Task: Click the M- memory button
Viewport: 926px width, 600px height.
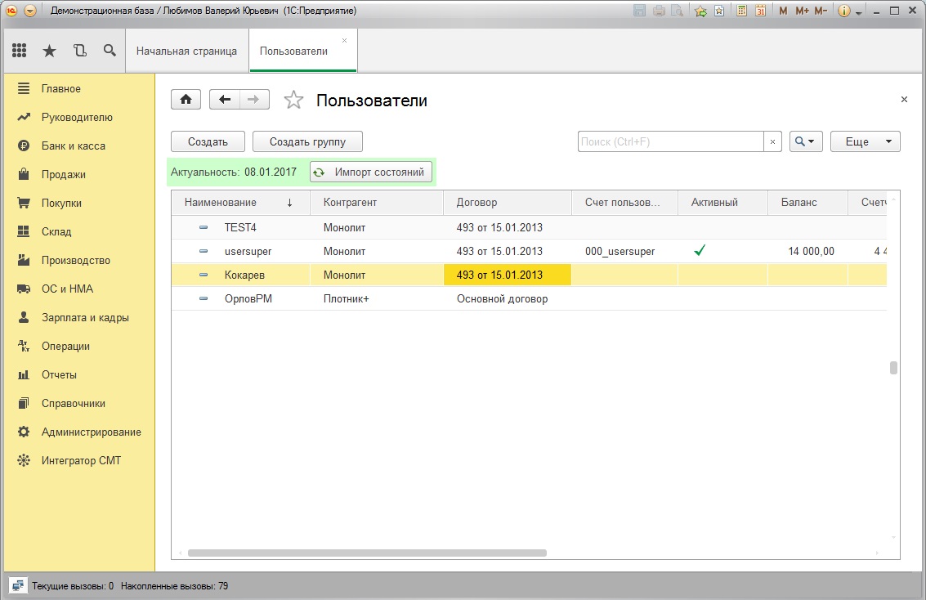Action: click(x=821, y=11)
